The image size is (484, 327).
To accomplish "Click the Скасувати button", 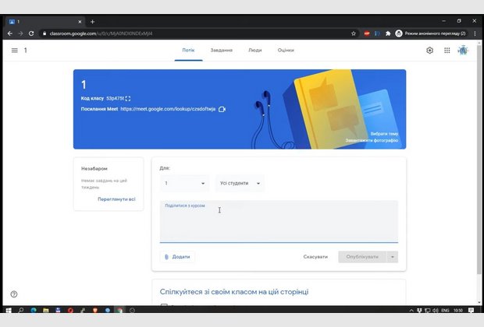I will tap(315, 257).
